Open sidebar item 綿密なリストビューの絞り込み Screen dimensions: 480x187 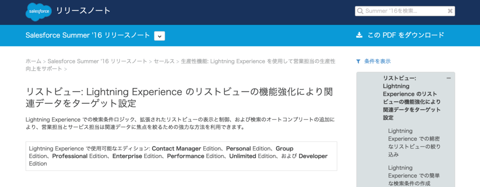[414, 142]
